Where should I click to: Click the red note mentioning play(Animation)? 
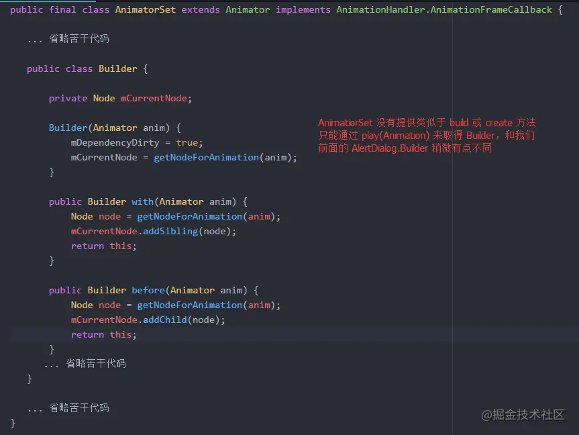tap(427, 136)
